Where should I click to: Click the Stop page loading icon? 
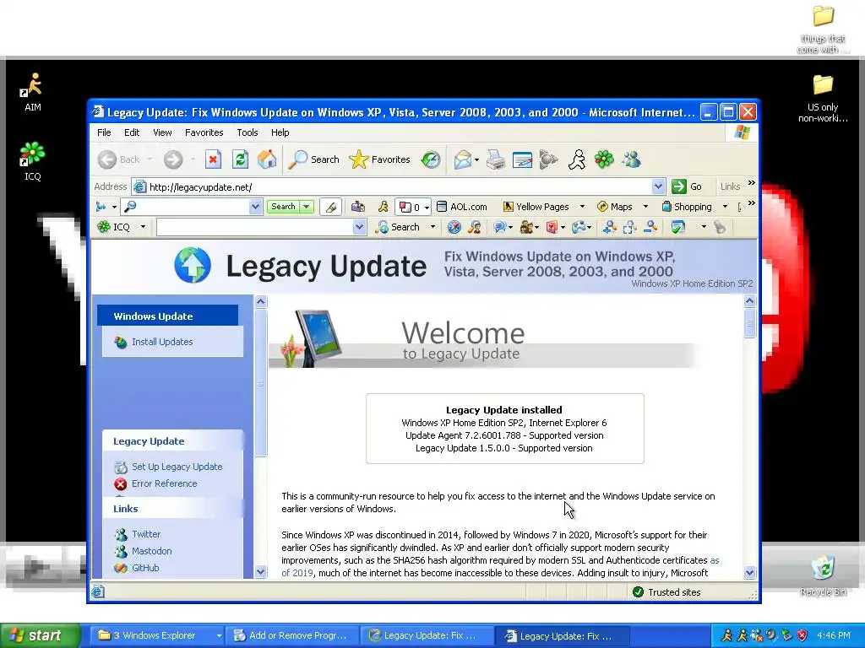click(x=213, y=159)
